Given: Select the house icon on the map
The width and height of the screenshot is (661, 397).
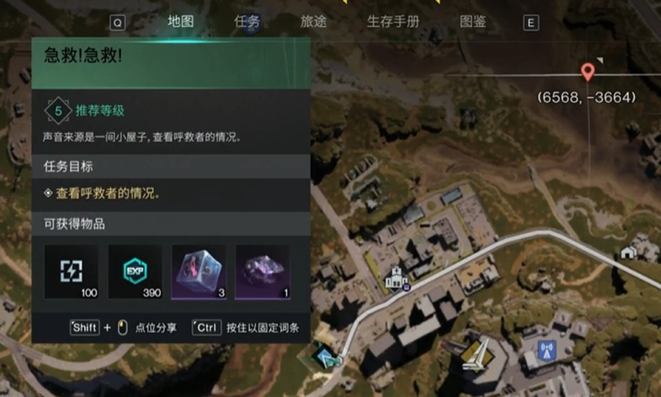Looking at the screenshot, I should 629,252.
